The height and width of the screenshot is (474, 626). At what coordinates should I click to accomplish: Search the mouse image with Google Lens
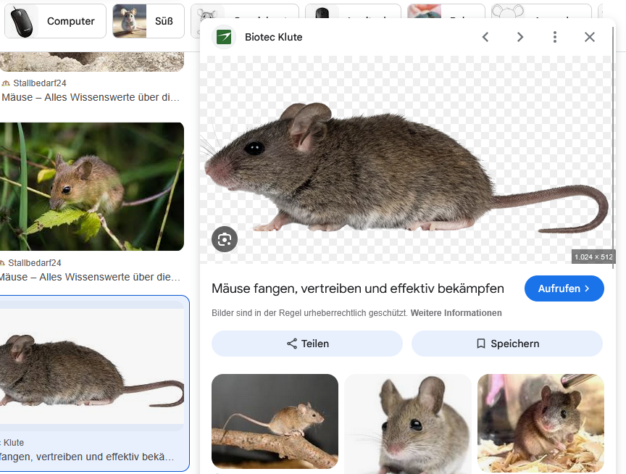(x=225, y=239)
